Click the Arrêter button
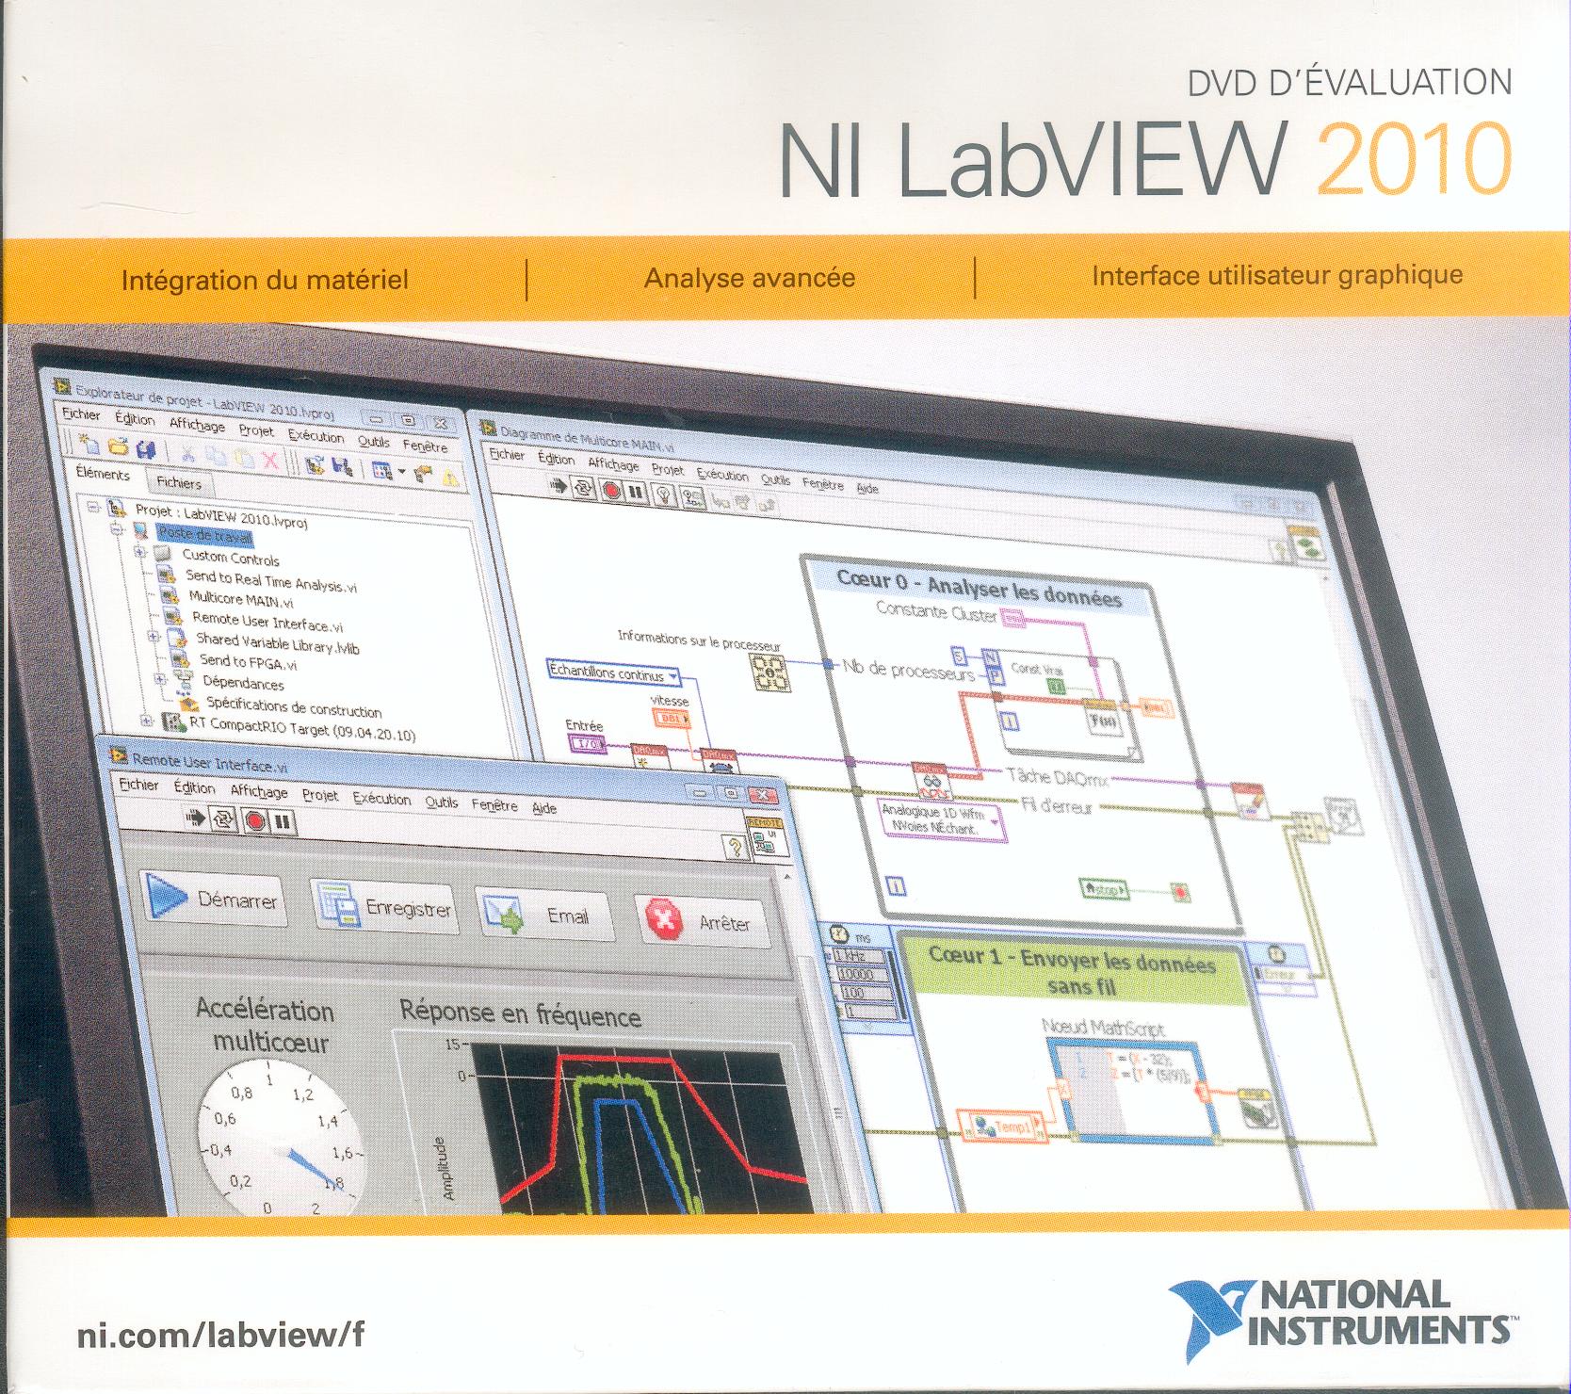This screenshot has width=1571, height=1394. [x=702, y=921]
